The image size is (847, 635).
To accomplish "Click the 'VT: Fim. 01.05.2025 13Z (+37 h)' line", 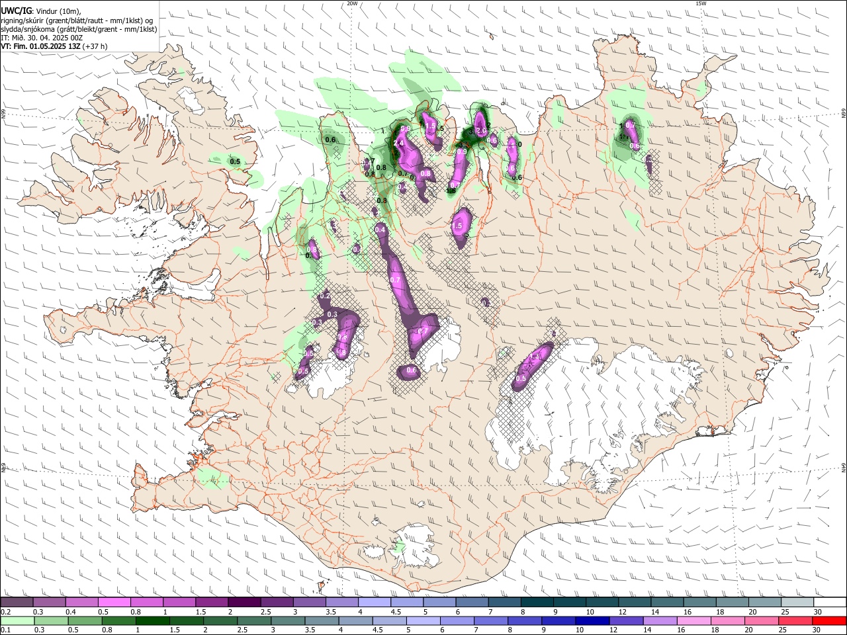I will [x=54, y=46].
